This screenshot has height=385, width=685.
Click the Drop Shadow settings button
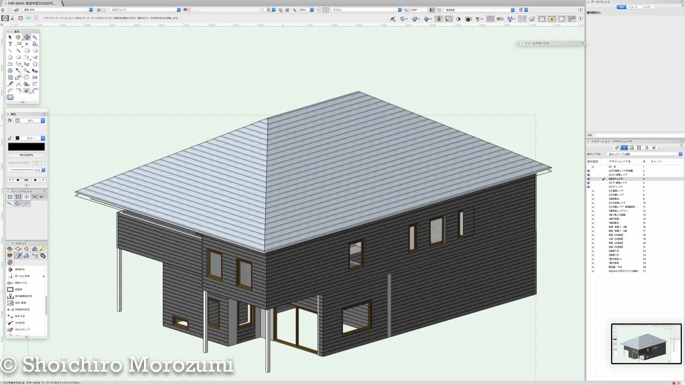click(42, 163)
